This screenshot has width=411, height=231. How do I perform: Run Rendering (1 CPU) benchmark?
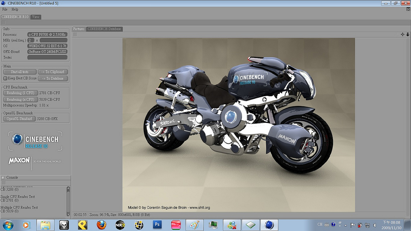click(20, 93)
